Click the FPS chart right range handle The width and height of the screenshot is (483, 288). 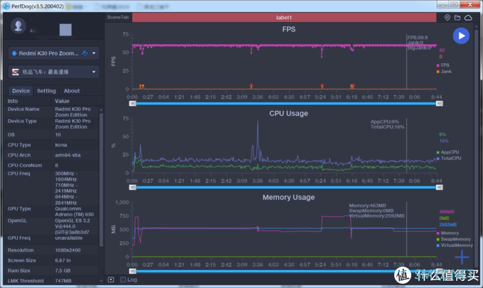pyautogui.click(x=440, y=104)
